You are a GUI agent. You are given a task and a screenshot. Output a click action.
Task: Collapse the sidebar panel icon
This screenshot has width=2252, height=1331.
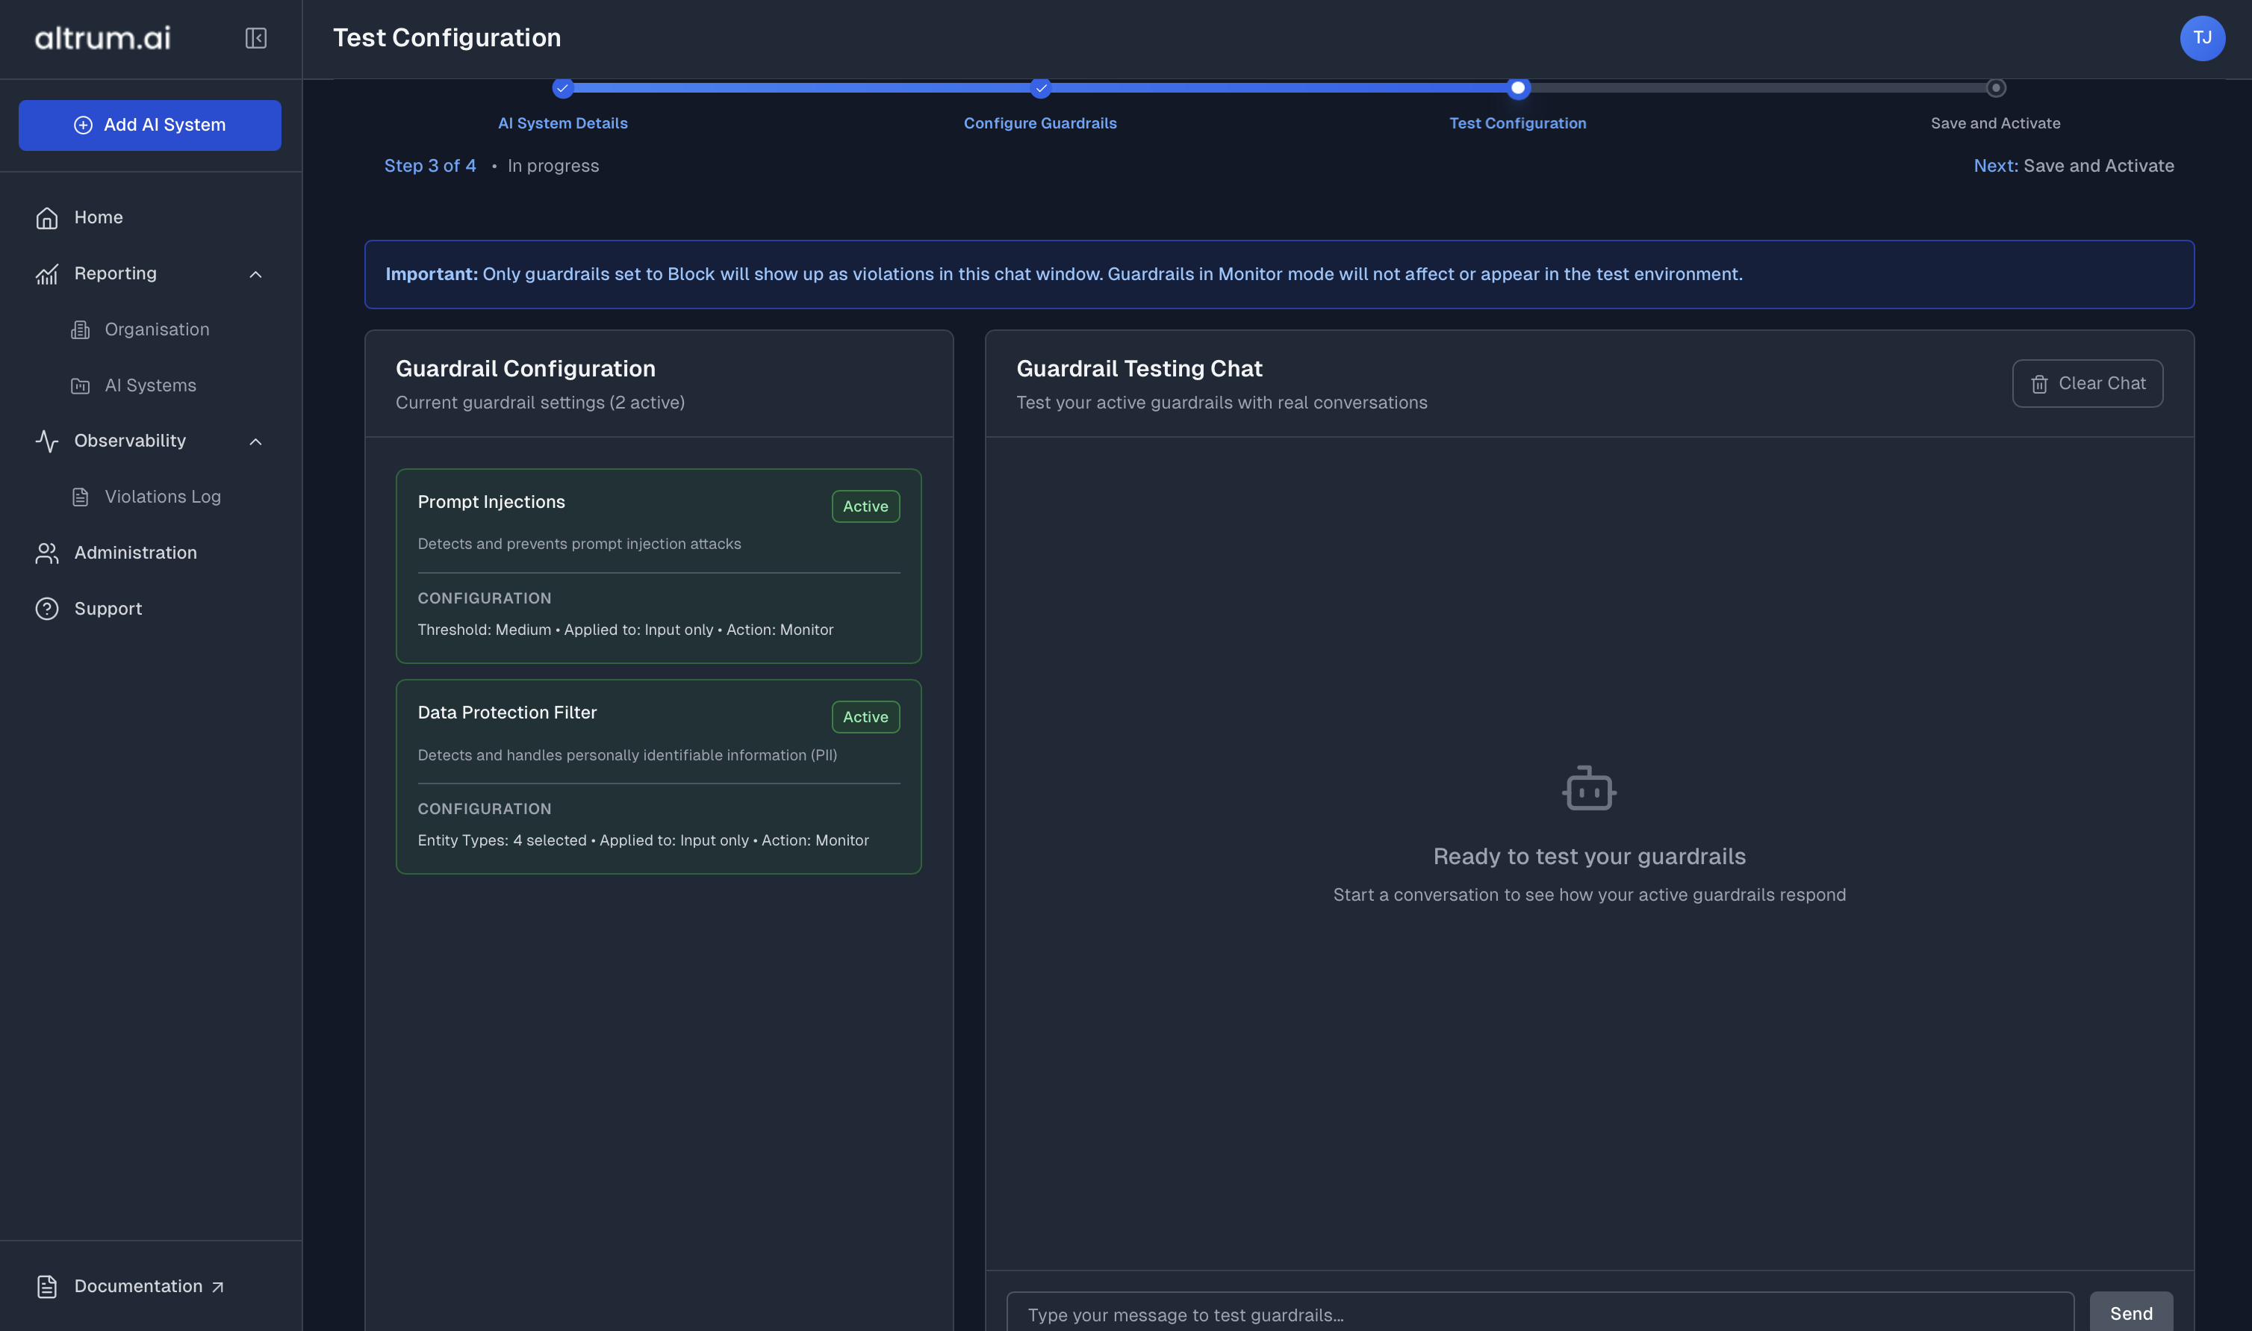click(x=255, y=37)
